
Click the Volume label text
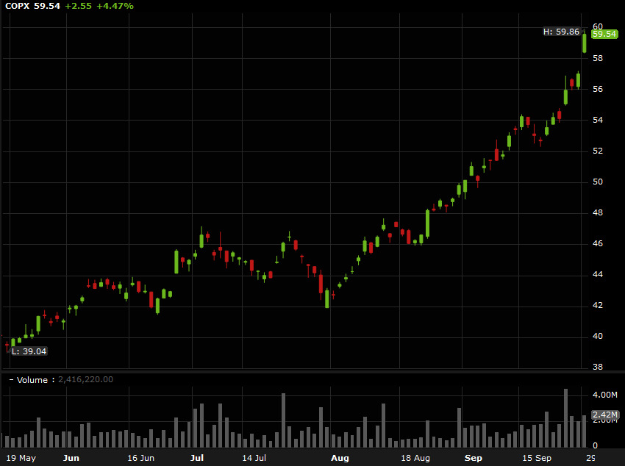click(32, 380)
